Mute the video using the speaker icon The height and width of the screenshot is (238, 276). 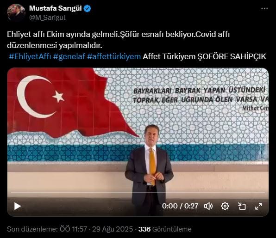(208, 206)
